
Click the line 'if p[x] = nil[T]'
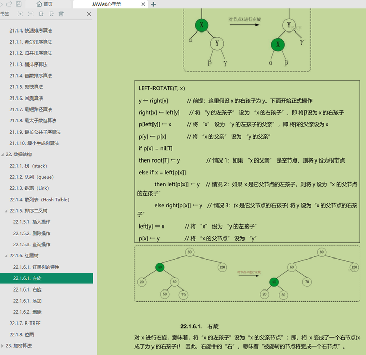tap(156, 148)
